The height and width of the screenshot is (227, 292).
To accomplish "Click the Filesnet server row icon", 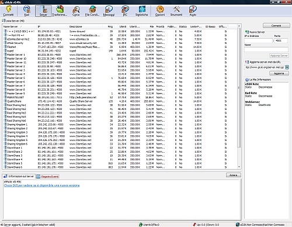I will coord(5,47).
